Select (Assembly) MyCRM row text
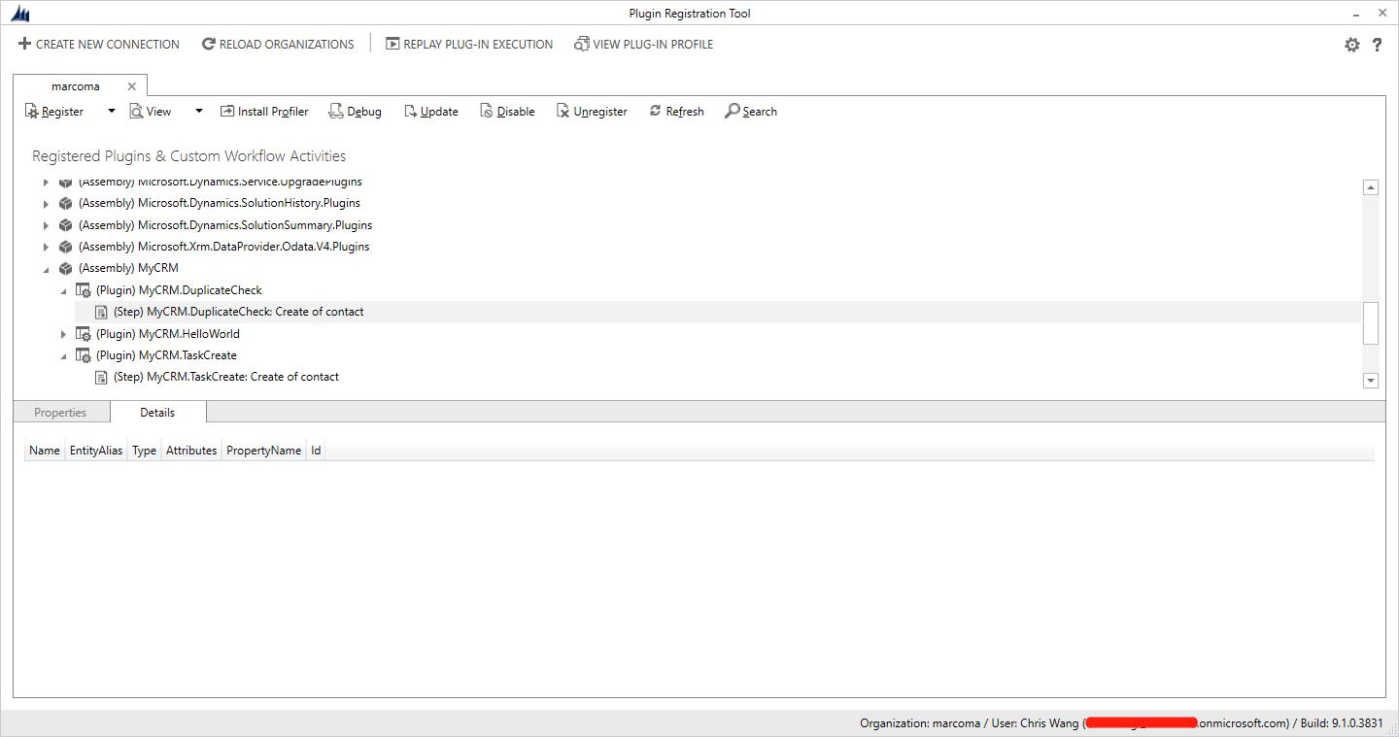This screenshot has height=737, width=1399. pos(128,268)
